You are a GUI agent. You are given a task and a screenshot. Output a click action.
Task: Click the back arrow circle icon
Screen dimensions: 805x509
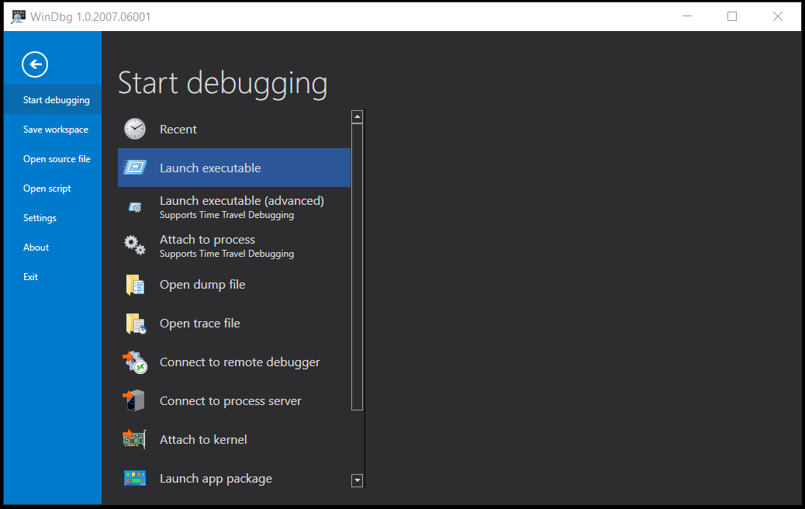pyautogui.click(x=35, y=64)
